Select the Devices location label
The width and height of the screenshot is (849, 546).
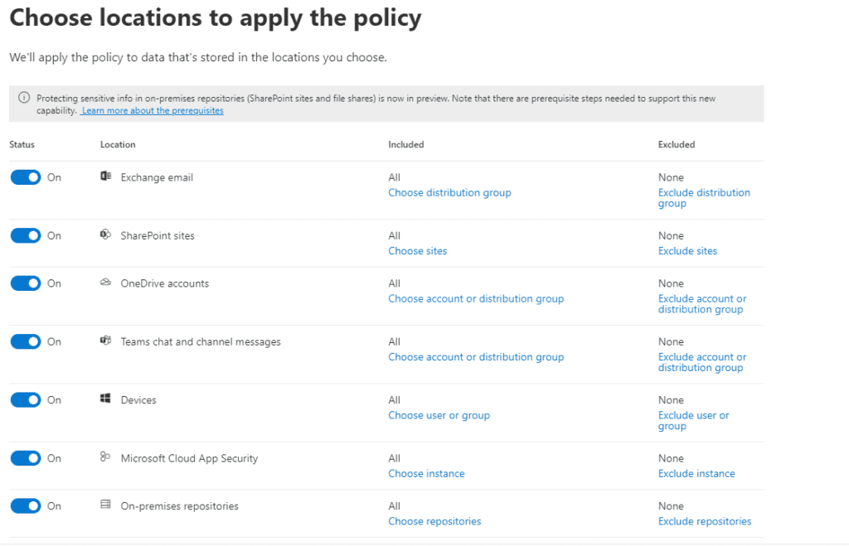[x=138, y=400]
